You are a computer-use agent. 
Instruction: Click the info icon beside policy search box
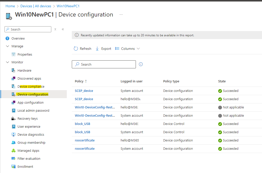[x=141, y=64]
